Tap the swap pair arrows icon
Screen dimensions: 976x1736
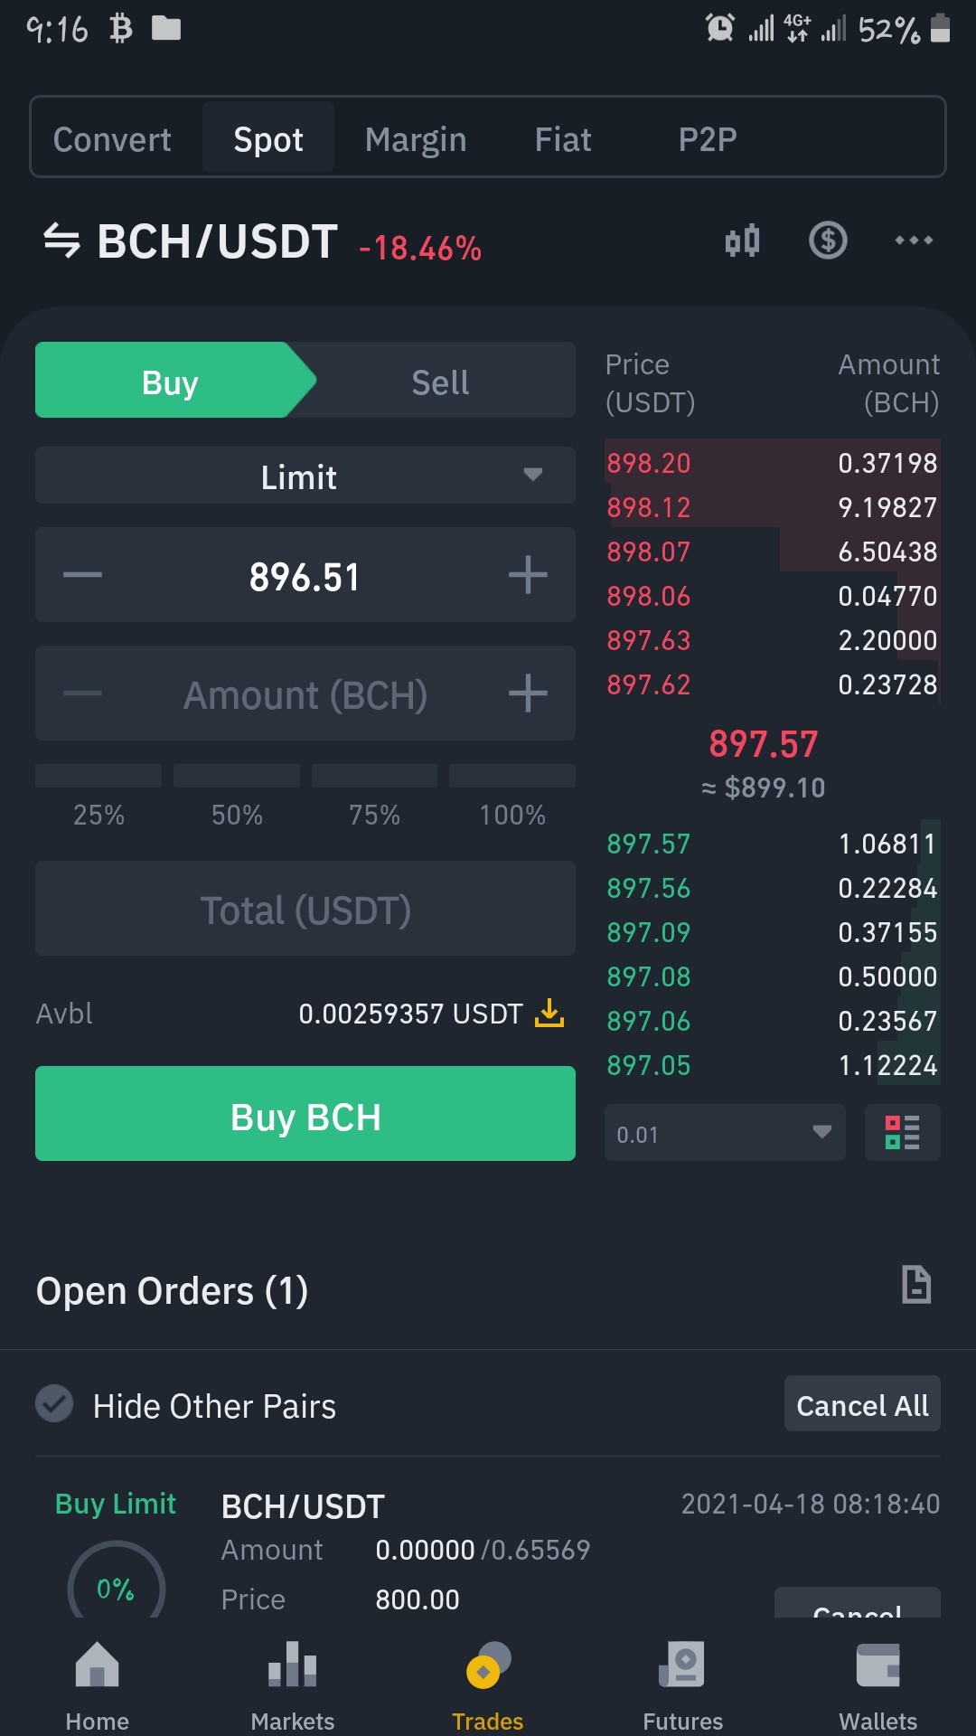[x=61, y=241]
